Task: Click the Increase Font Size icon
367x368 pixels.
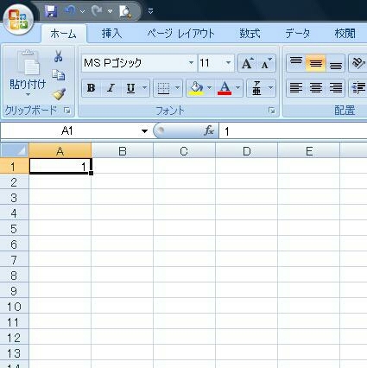Action: [x=248, y=63]
